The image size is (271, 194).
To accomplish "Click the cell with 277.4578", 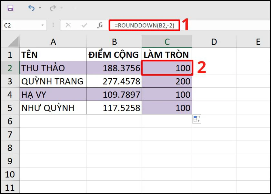I will (114, 81).
